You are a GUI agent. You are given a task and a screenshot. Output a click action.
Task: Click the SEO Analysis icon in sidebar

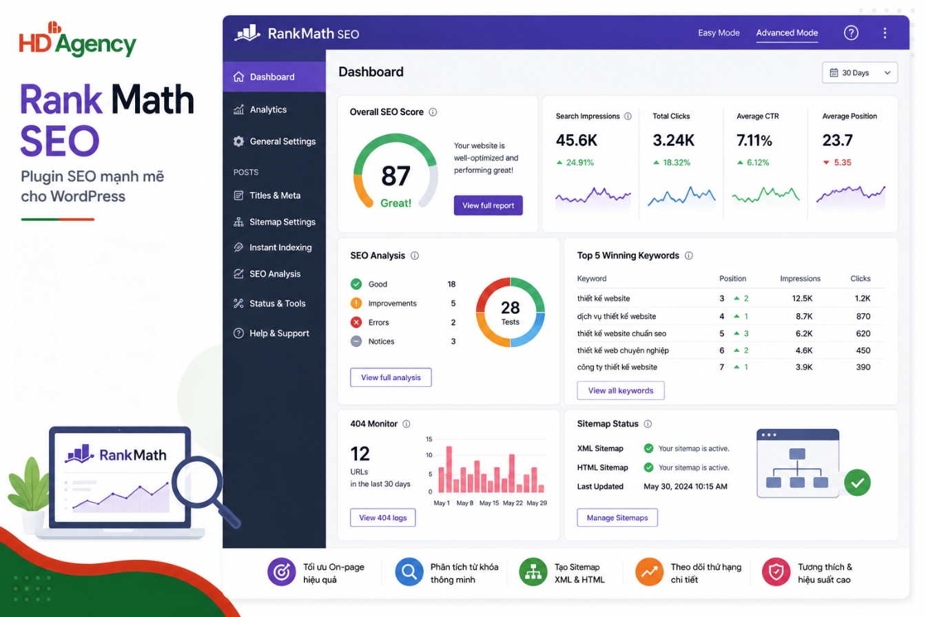(239, 274)
